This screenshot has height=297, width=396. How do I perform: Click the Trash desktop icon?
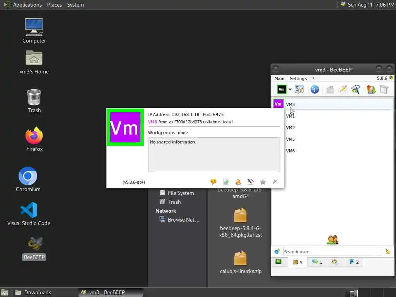34,101
